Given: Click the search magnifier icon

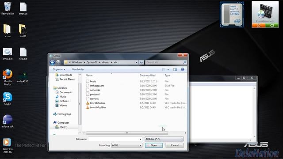Looking at the screenshot, I should [x=184, y=62].
